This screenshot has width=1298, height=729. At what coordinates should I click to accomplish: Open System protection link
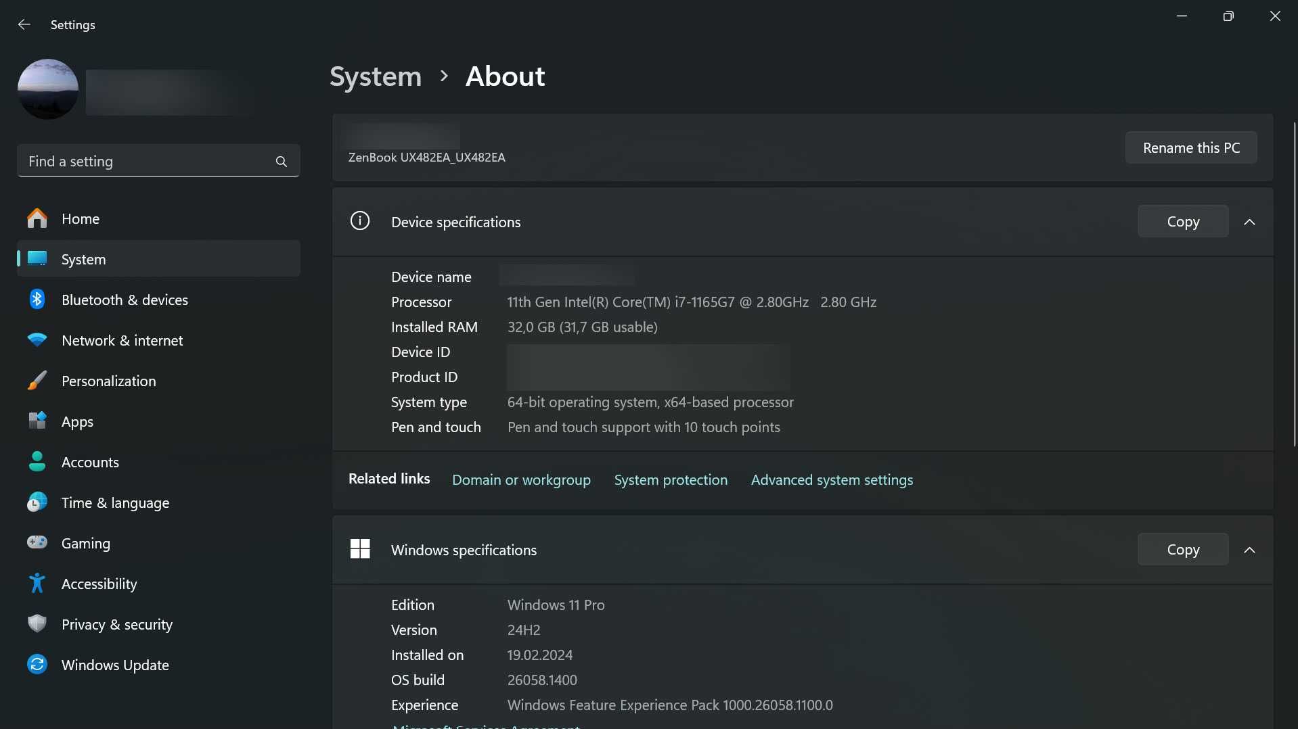tap(671, 479)
